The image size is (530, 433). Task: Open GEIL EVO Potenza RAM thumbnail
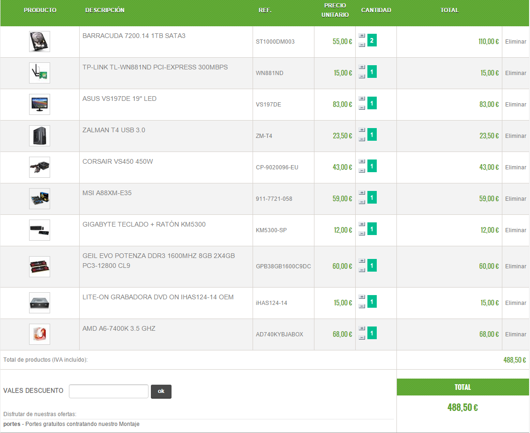(39, 267)
